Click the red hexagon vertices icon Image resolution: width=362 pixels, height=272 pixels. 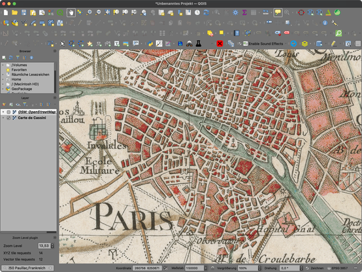tap(301, 12)
